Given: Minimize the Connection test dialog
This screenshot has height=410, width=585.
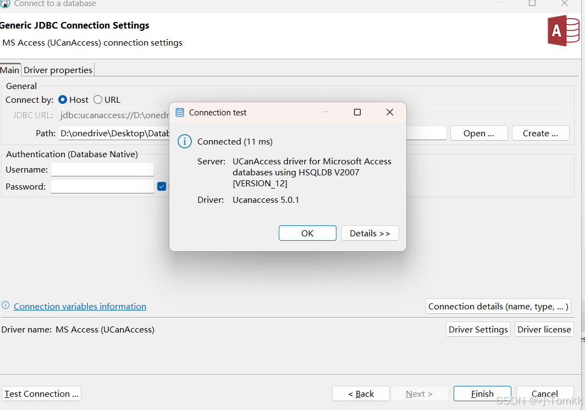Looking at the screenshot, I should pos(325,112).
